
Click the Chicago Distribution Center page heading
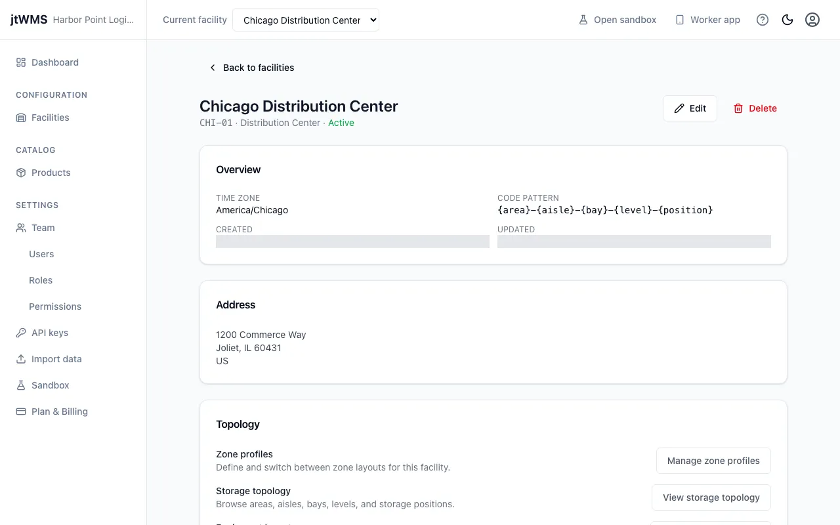click(299, 106)
